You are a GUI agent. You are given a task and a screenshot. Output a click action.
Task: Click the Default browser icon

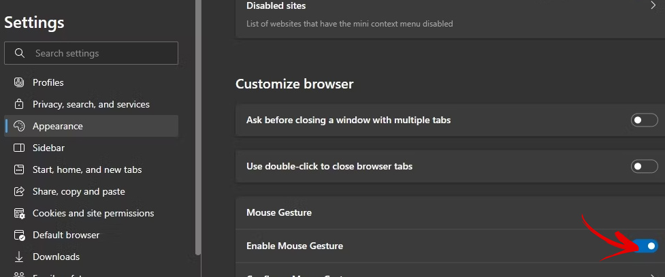[20, 235]
